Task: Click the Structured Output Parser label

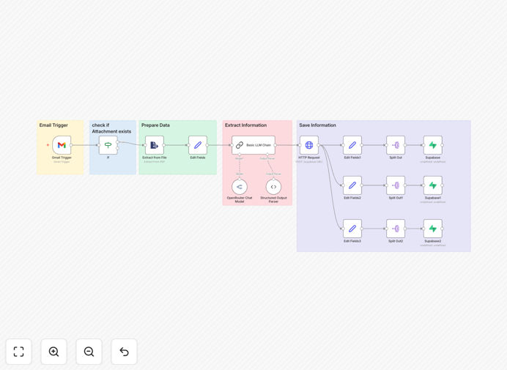Action: [273, 199]
